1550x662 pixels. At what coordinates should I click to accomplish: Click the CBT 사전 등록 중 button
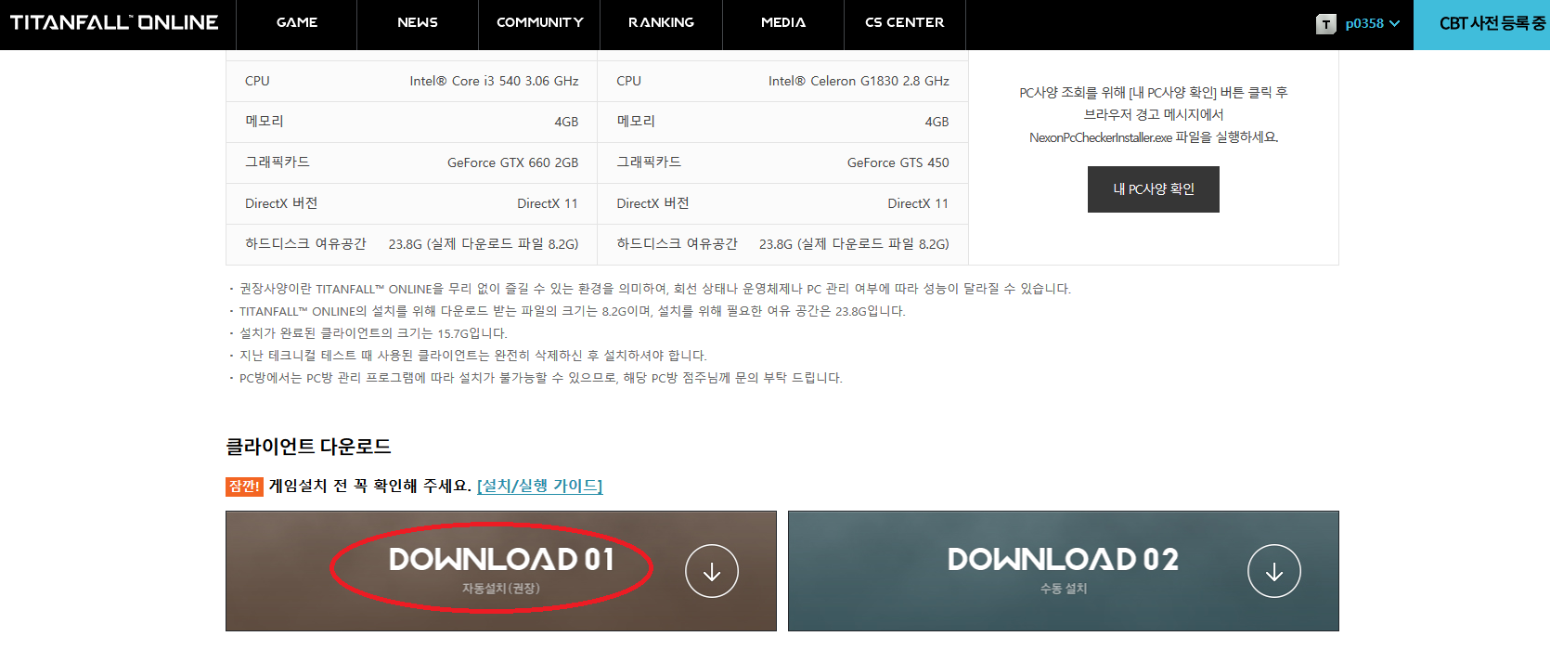point(1491,24)
